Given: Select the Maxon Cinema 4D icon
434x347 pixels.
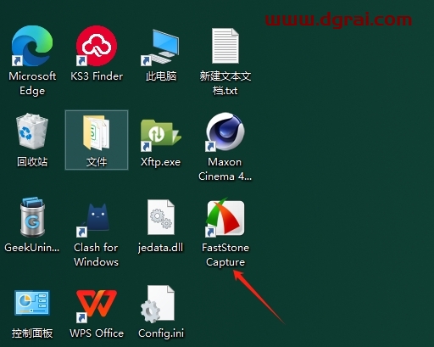Looking at the screenshot, I should point(225,132).
